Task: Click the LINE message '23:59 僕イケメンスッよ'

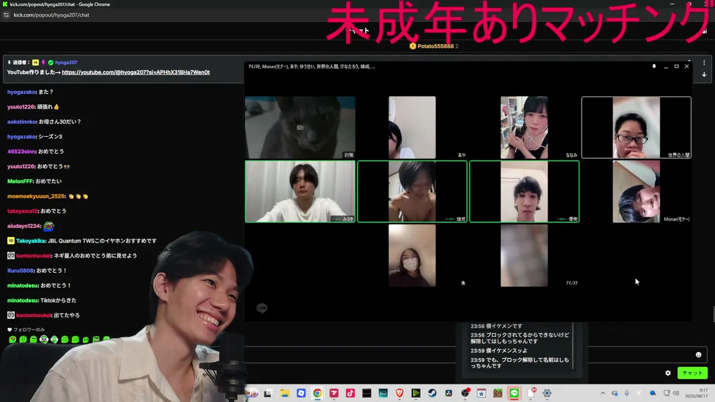Action: pos(499,351)
